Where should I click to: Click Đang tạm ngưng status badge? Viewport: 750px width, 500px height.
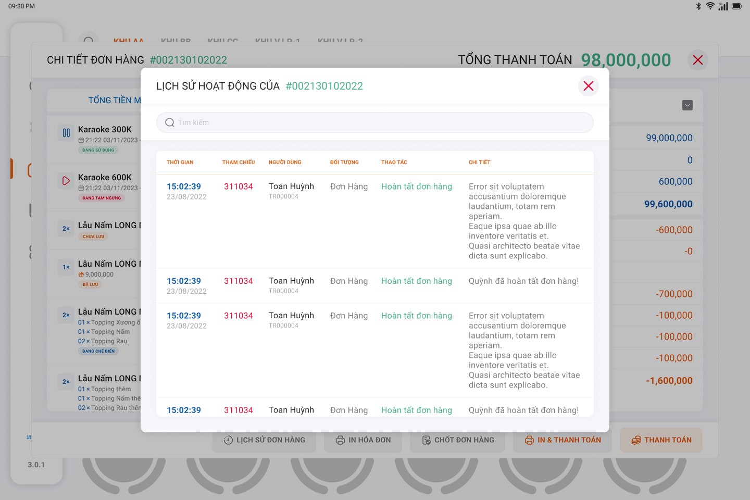tap(102, 198)
